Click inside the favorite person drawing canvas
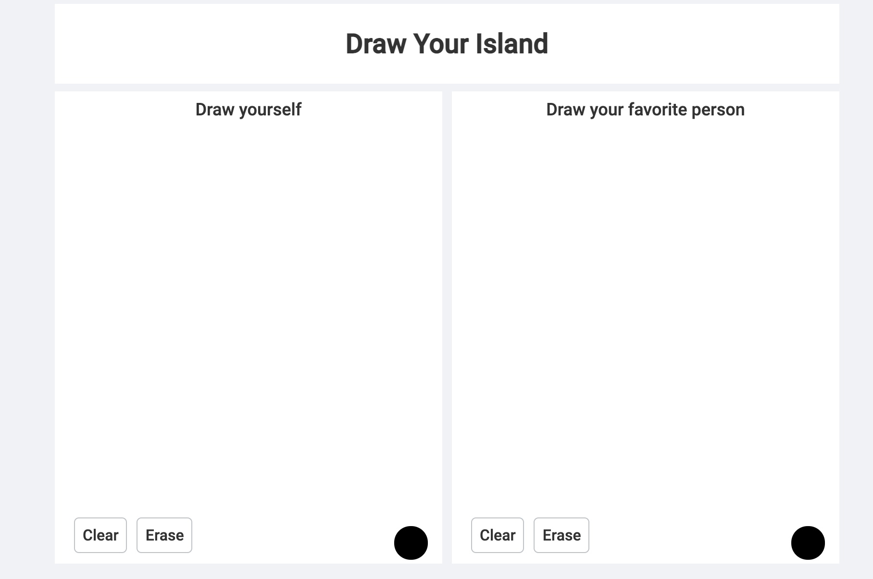Screen dimensions: 873x579 point(646,313)
